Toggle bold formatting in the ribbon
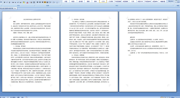Screen dimensions: 180x98 5,2
